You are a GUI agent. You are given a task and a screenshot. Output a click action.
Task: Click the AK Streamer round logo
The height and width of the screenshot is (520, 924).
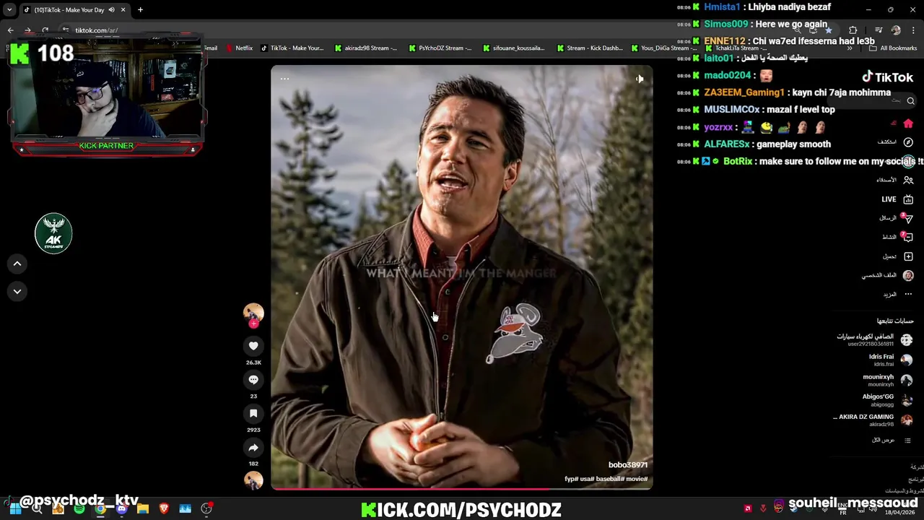coord(53,233)
